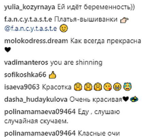The height and width of the screenshot is (137, 147).
Task: Open vadimanteros user profile
Action: [26, 63]
